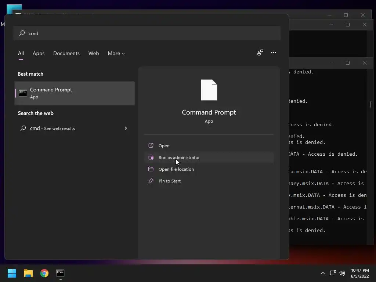Click 'Command Prompt' title in preview pane

209,112
